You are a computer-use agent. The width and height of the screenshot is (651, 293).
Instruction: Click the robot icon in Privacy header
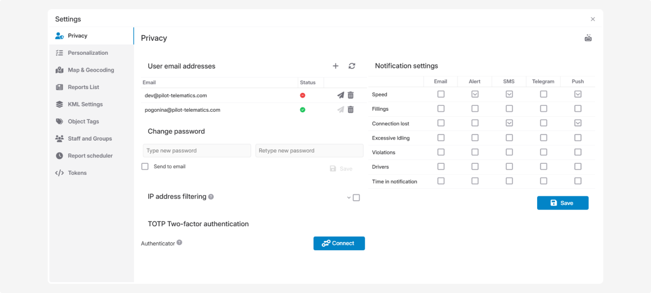coord(588,38)
